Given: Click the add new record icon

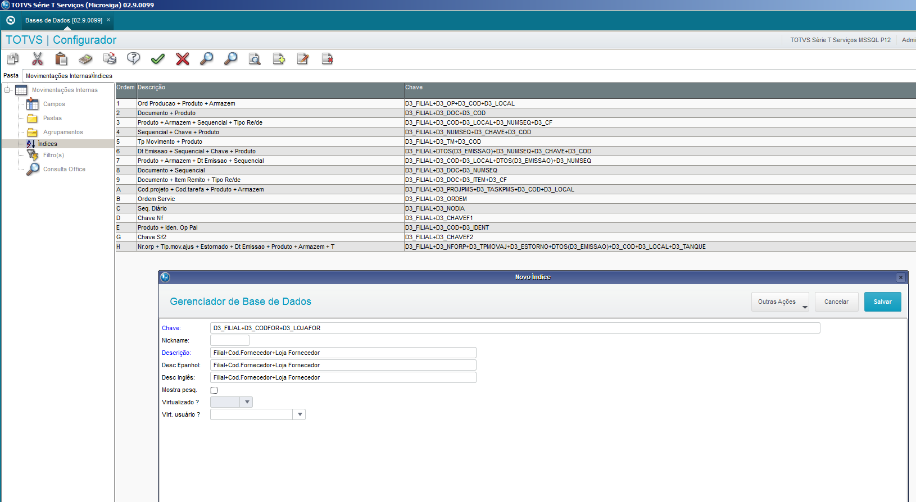Looking at the screenshot, I should coord(279,59).
